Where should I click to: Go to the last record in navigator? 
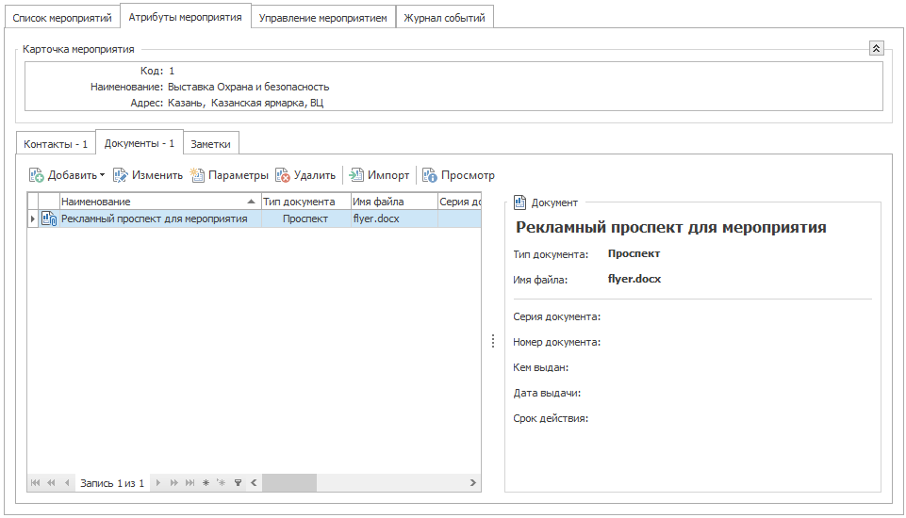tap(189, 483)
